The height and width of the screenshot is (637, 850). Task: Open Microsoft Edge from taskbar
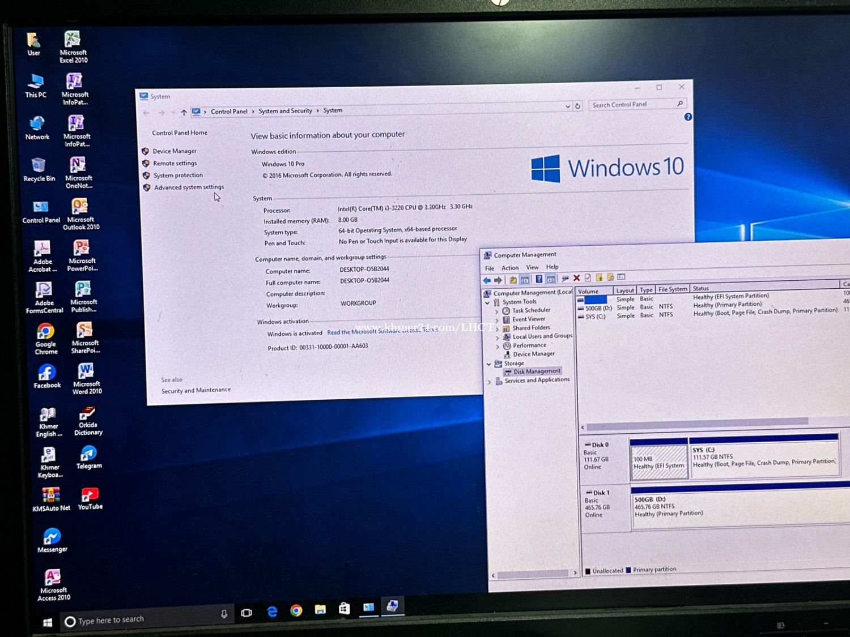click(272, 612)
